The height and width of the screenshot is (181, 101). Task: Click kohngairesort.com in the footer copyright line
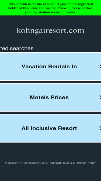tap(35, 163)
